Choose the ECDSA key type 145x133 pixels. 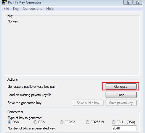pyautogui.click(x=62, y=122)
